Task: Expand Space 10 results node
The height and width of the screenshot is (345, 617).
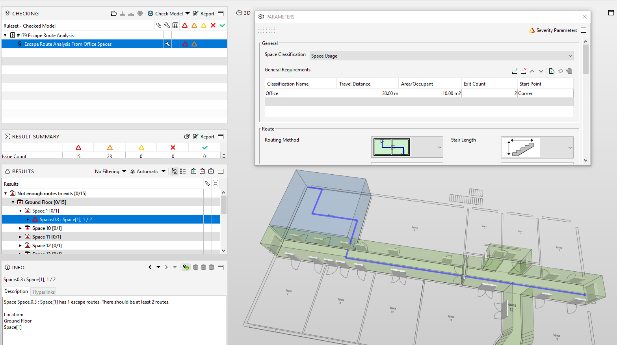Action: tap(20, 228)
